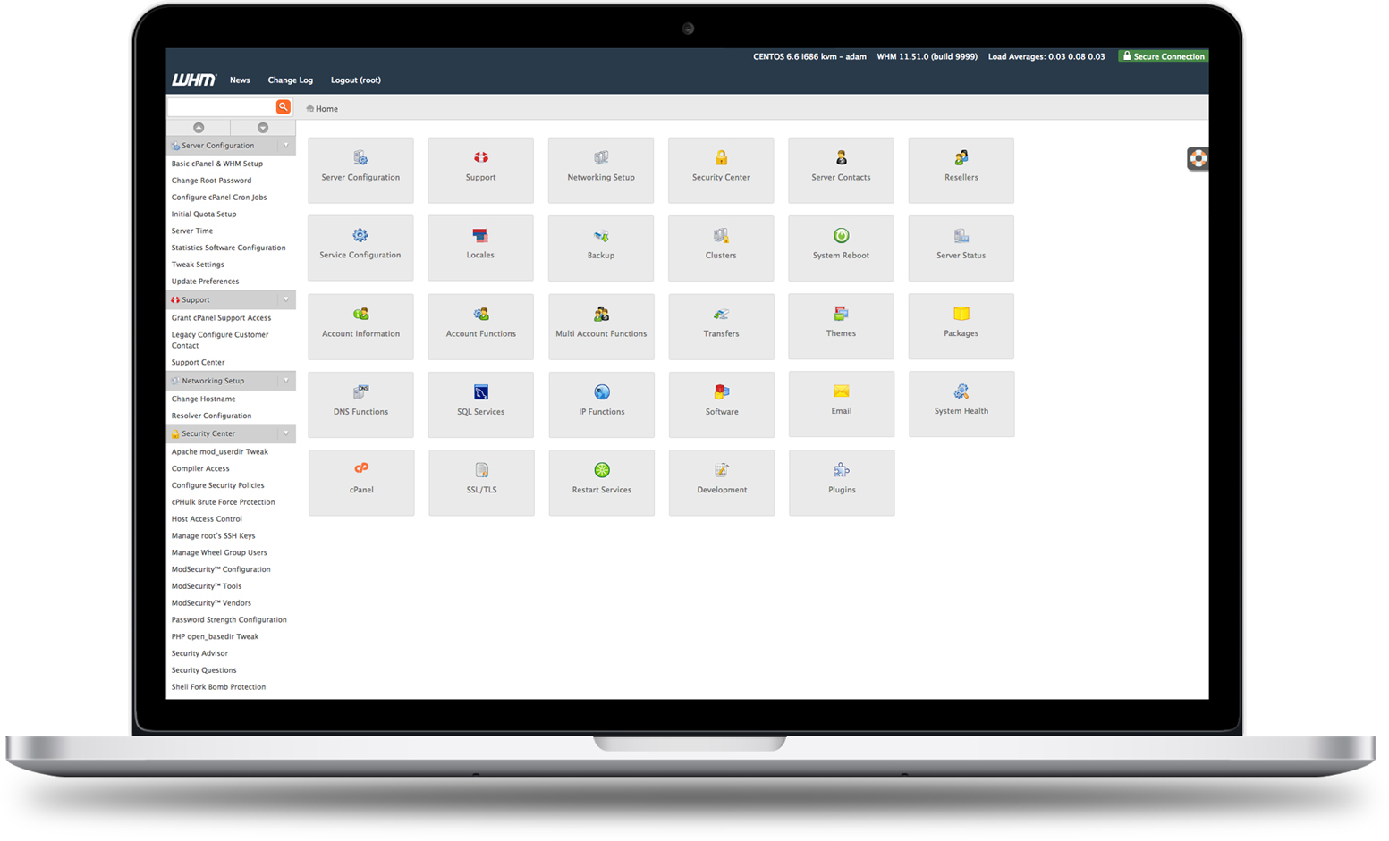
Task: Open Grant cPanel Support Access link
Action: point(221,318)
